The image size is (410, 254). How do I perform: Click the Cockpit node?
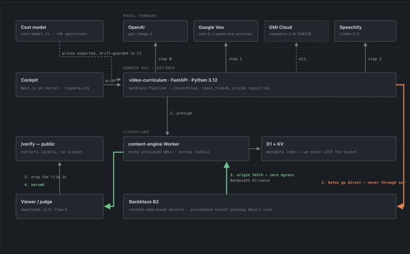tap(60, 85)
